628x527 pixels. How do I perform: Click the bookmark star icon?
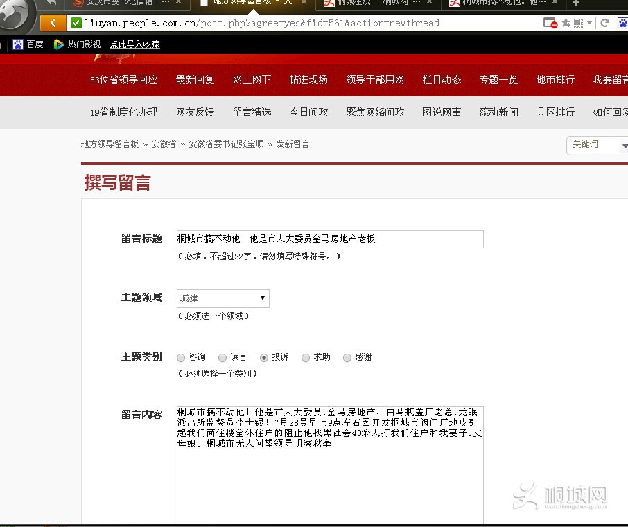click(566, 23)
